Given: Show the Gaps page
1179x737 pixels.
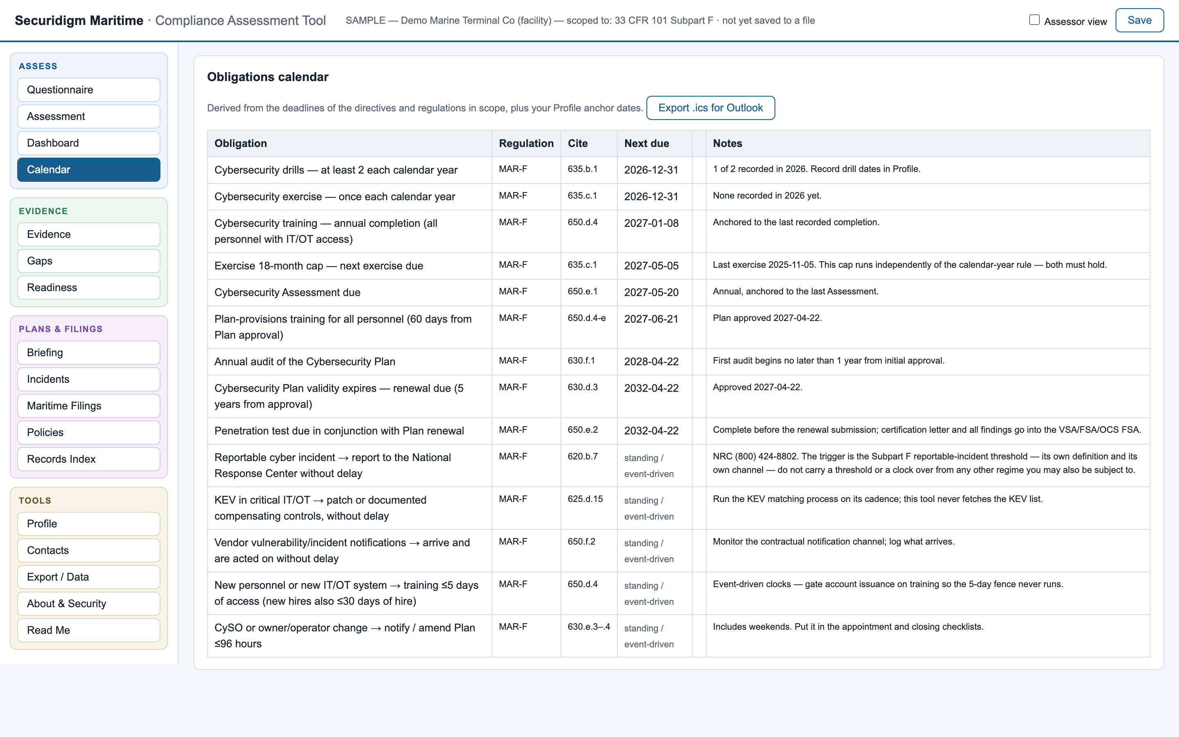Looking at the screenshot, I should pos(89,261).
